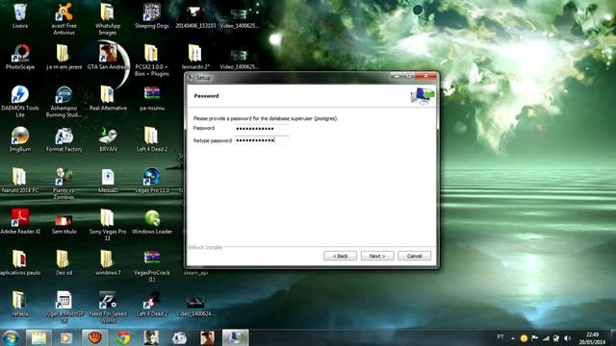
Task: Select the 20140406_153103 file icon
Action: 195,16
